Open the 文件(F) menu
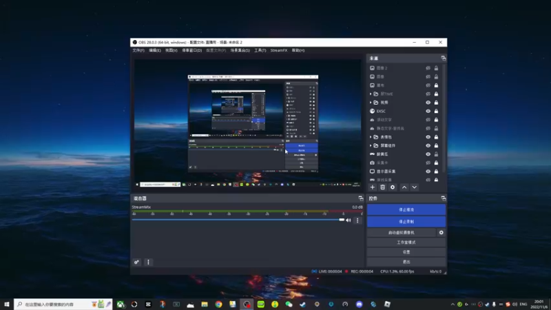 pos(138,50)
